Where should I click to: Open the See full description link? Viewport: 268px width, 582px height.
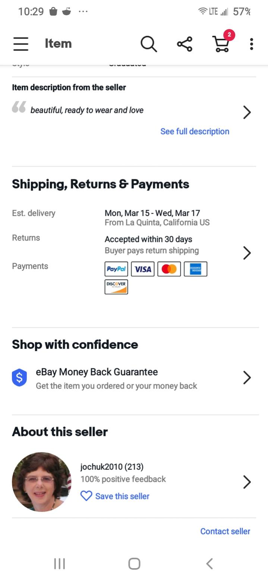195,131
